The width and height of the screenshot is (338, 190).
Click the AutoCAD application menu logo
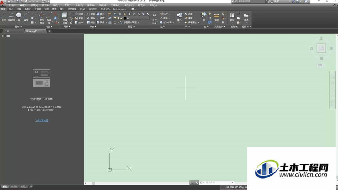[x=2, y=3]
